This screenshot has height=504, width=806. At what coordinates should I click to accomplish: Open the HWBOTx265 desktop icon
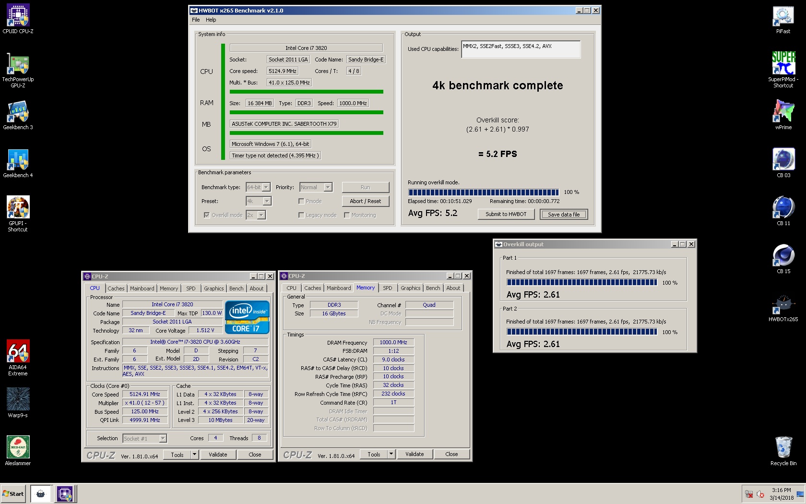(x=783, y=307)
